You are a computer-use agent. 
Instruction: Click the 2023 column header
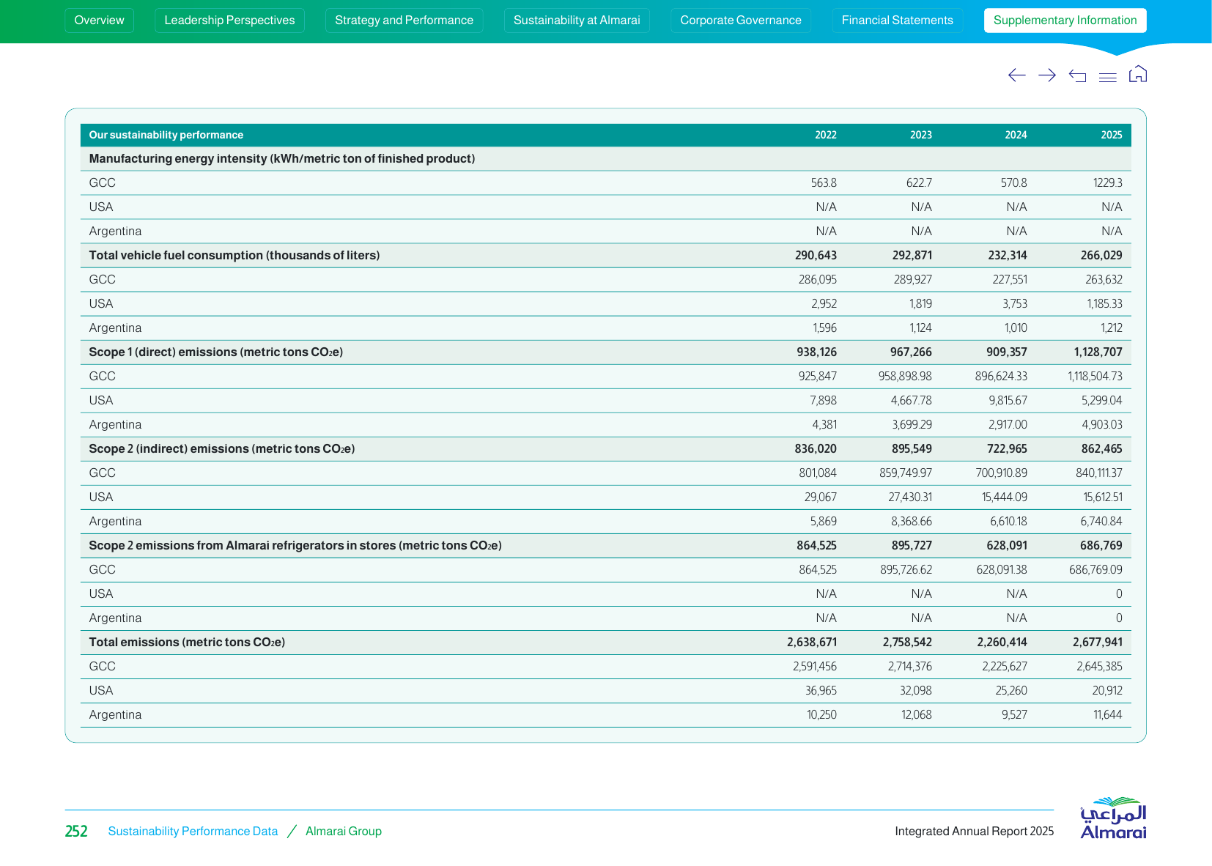(921, 135)
